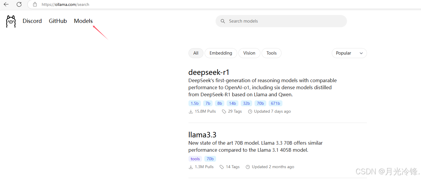Viewport: 421px width, 179px height.
Task: Reload the page with refresh icon
Action: (x=19, y=4)
